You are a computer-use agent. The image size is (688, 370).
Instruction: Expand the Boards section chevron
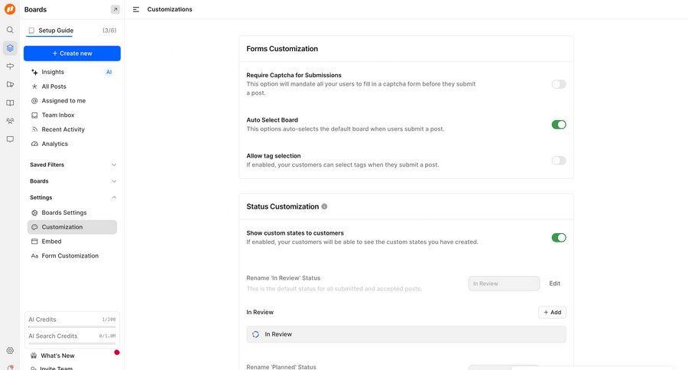tap(114, 181)
